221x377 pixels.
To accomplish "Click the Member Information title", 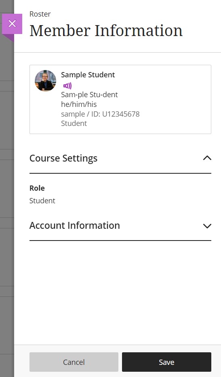I will coord(106,30).
